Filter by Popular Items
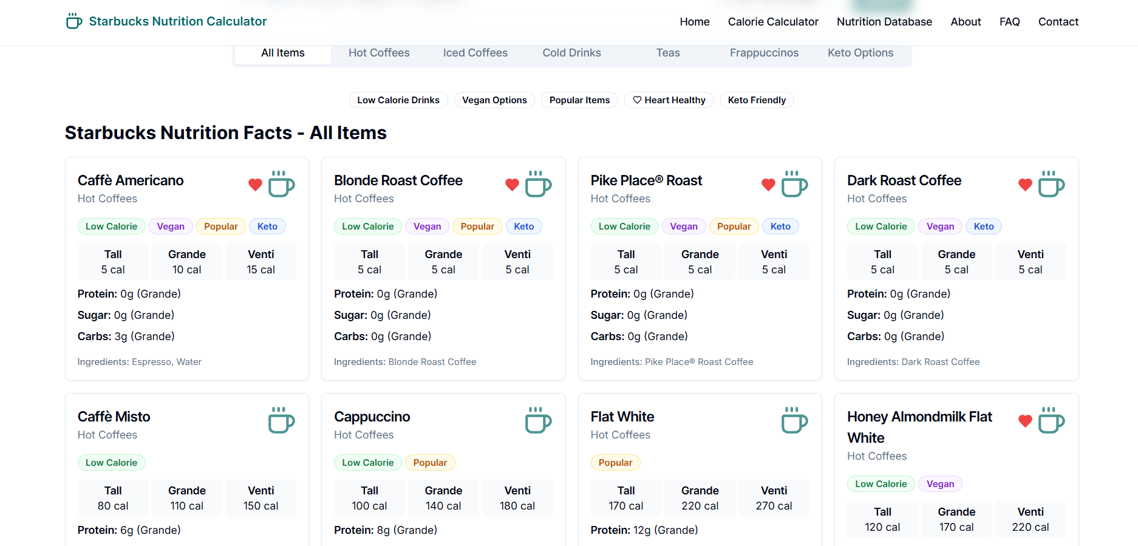Viewport: 1138px width, 546px height. [579, 100]
